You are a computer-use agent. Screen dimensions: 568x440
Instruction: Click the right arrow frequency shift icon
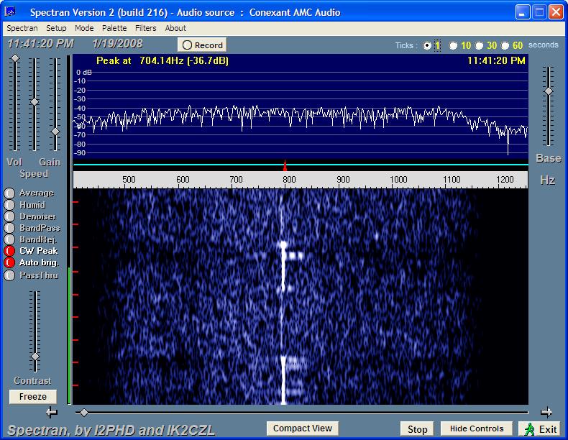(x=546, y=412)
